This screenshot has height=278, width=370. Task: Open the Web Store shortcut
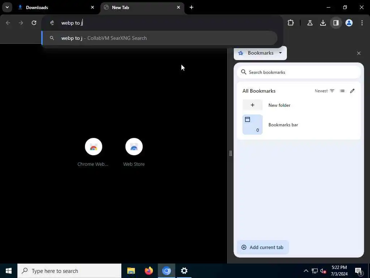[134, 153]
